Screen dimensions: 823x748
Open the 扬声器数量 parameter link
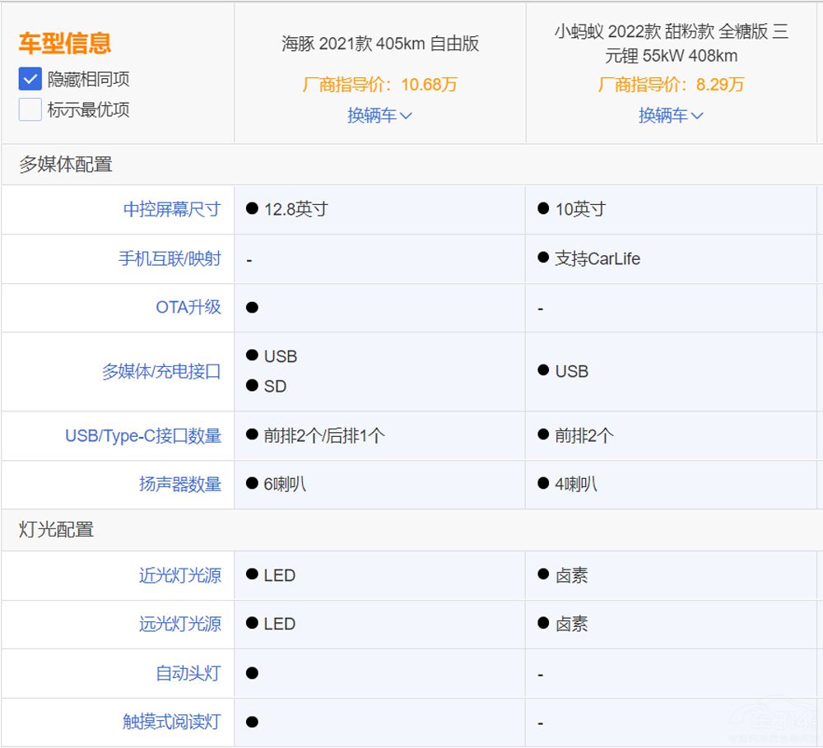pyautogui.click(x=180, y=484)
